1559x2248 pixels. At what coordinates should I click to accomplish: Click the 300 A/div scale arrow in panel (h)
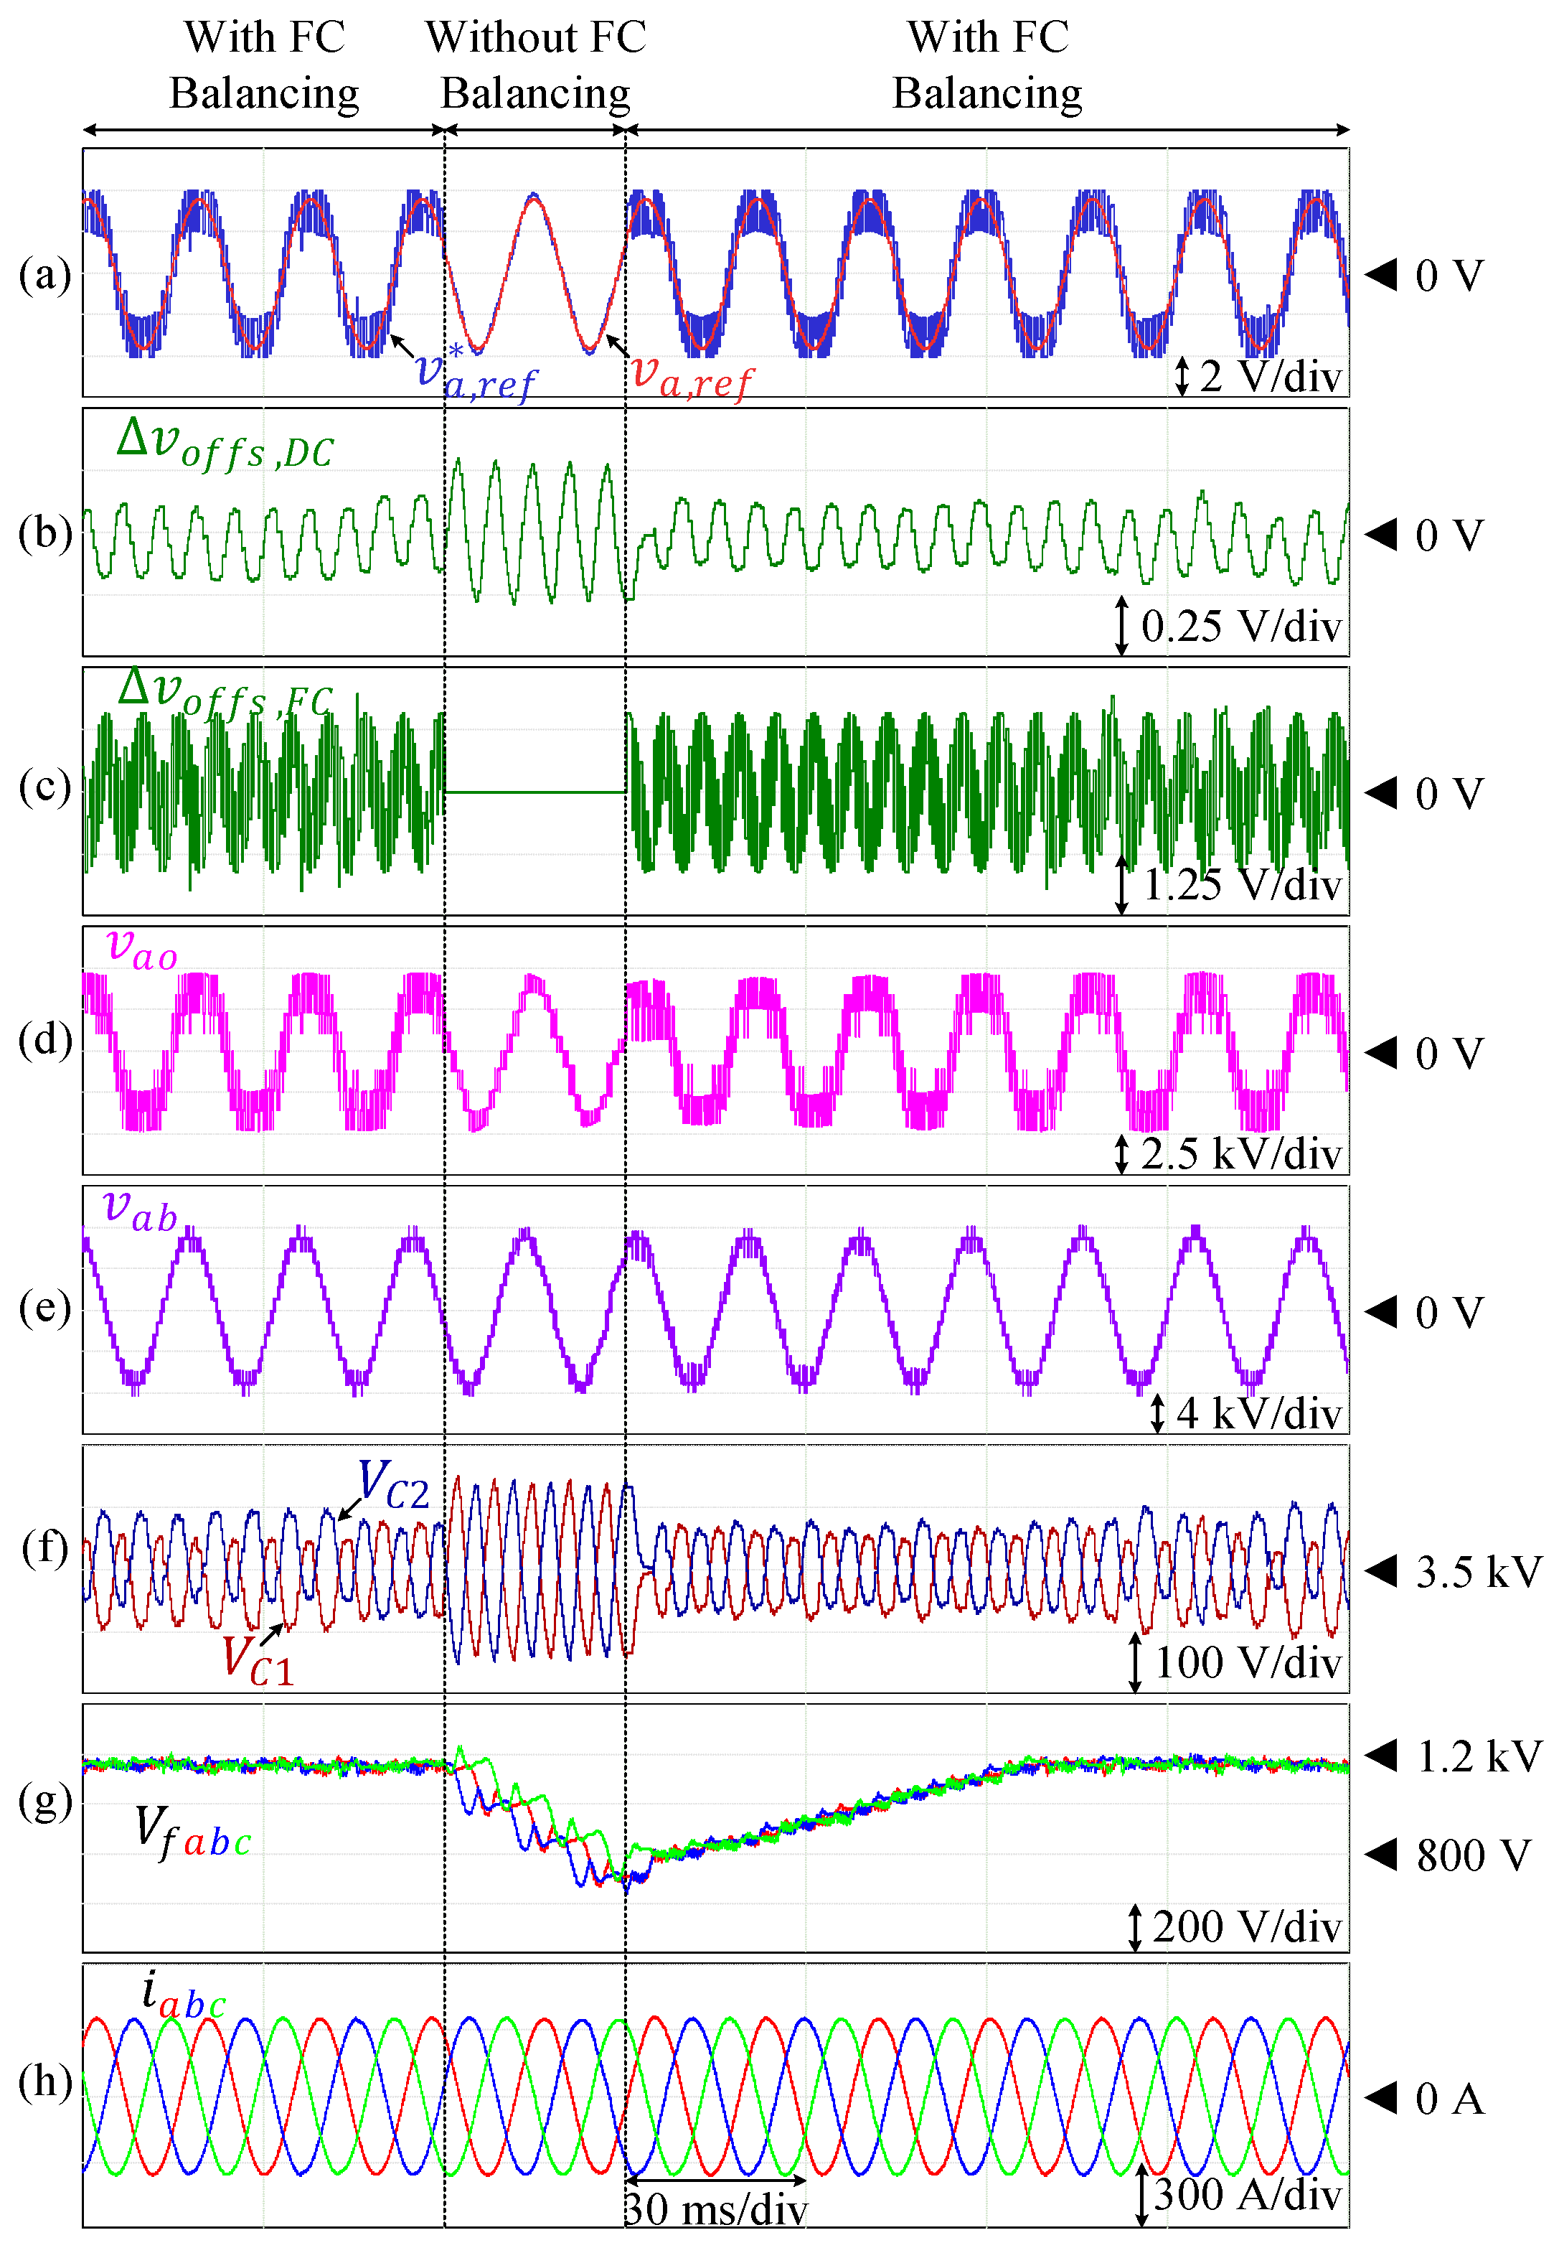pos(1141,2194)
